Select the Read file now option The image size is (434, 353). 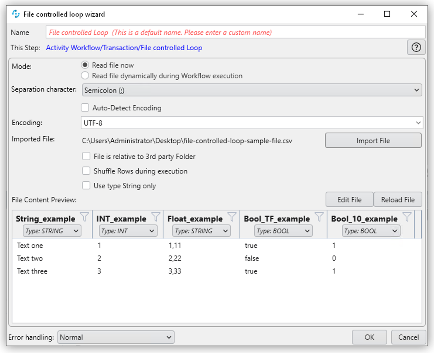pos(85,65)
